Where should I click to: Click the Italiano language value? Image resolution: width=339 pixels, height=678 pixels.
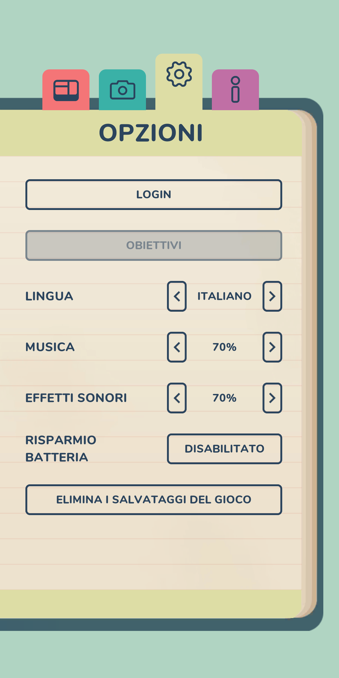224,296
